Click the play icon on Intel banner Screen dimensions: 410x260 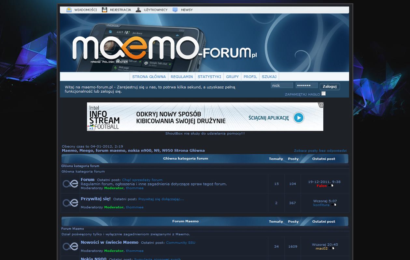(x=299, y=118)
